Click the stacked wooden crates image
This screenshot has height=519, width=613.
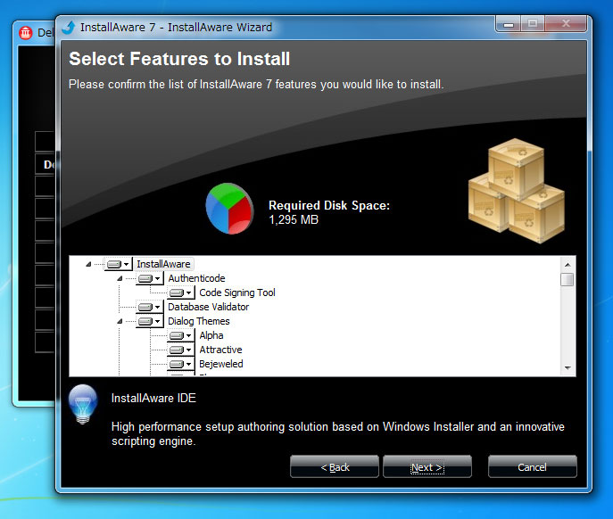click(516, 191)
